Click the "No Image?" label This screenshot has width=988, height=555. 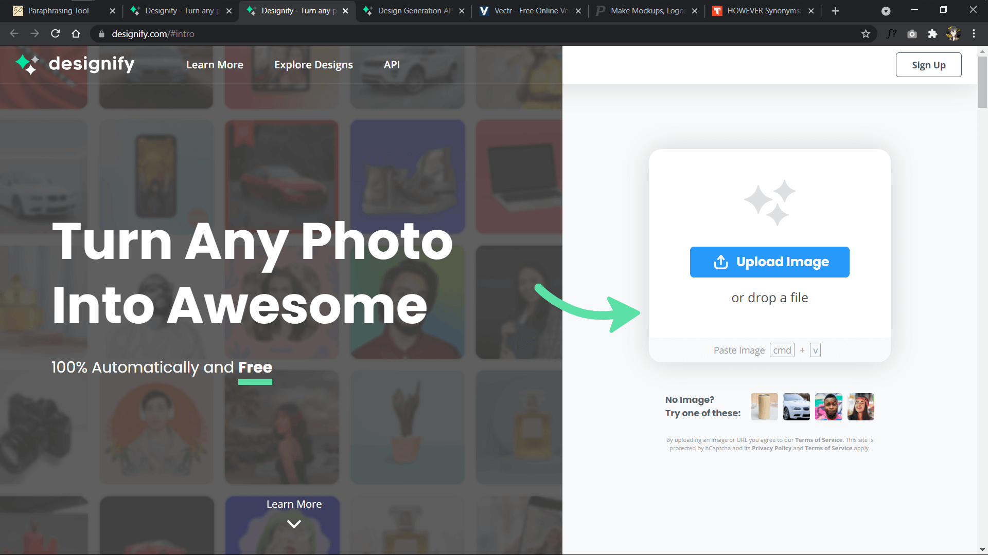click(690, 400)
